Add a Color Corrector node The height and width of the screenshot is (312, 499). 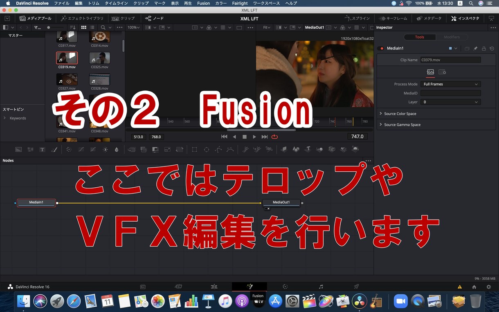[x=69, y=150]
